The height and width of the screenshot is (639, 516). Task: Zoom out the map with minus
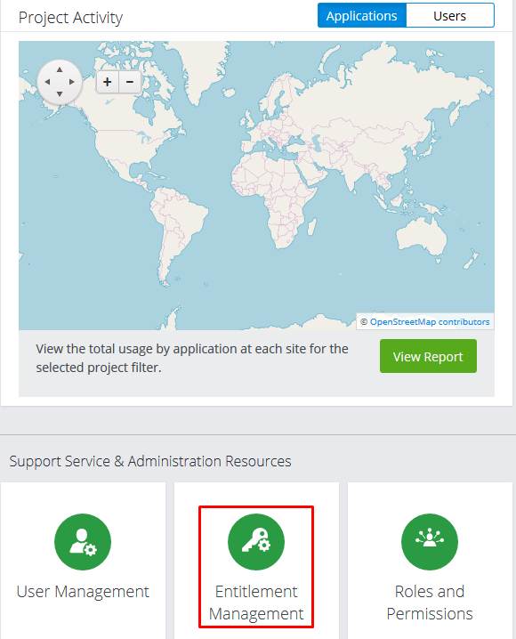[130, 82]
